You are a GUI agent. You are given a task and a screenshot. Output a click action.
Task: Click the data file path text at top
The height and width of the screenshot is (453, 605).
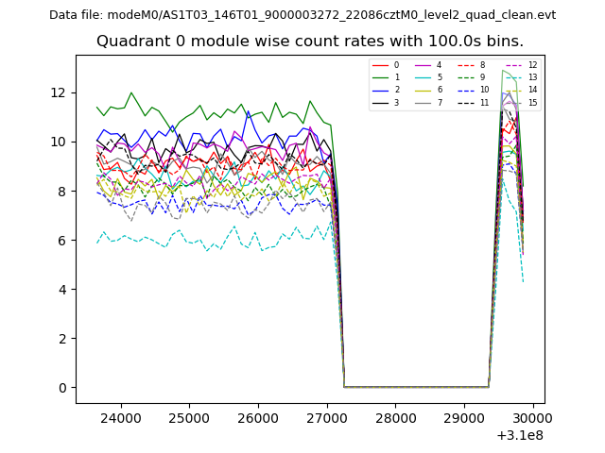pyautogui.click(x=302, y=14)
